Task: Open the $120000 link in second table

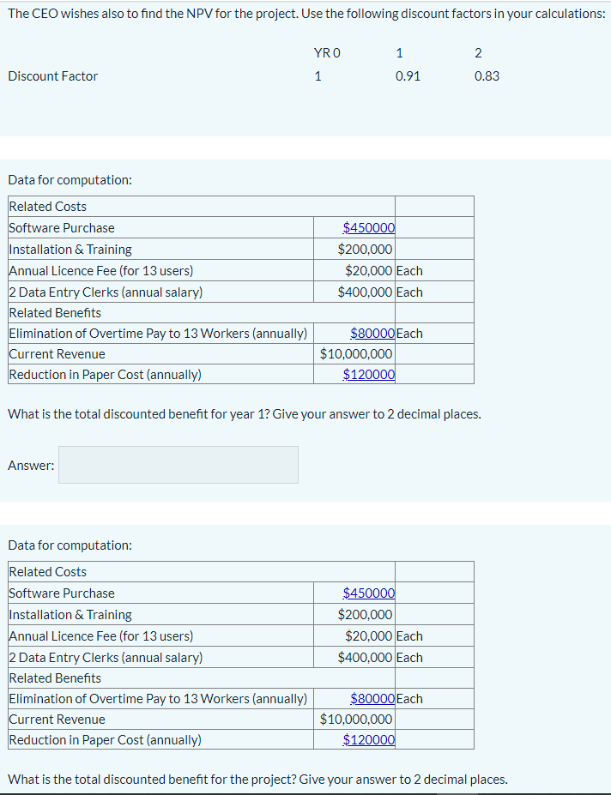Action: coord(369,739)
